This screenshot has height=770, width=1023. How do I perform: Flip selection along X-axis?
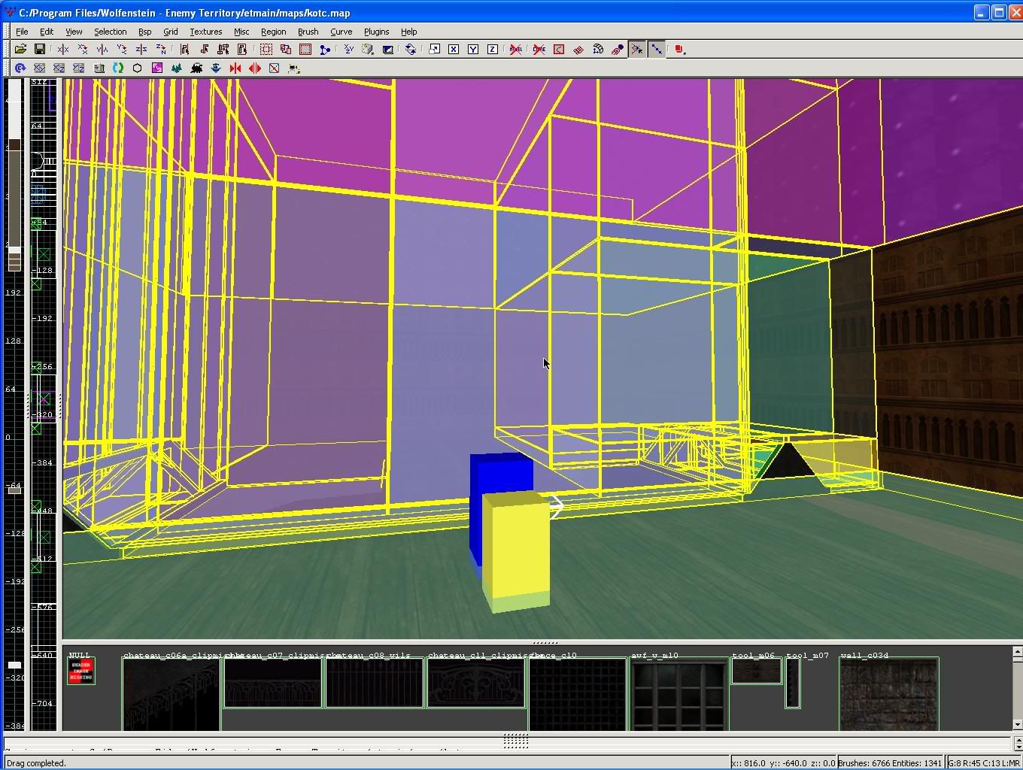click(x=63, y=50)
